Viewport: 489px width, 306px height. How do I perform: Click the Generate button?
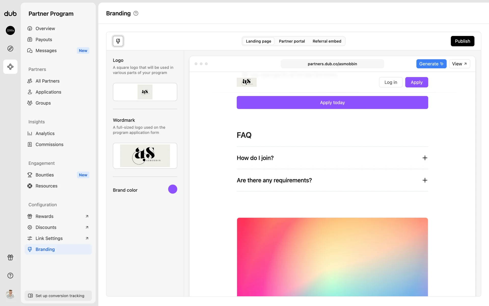[431, 64]
